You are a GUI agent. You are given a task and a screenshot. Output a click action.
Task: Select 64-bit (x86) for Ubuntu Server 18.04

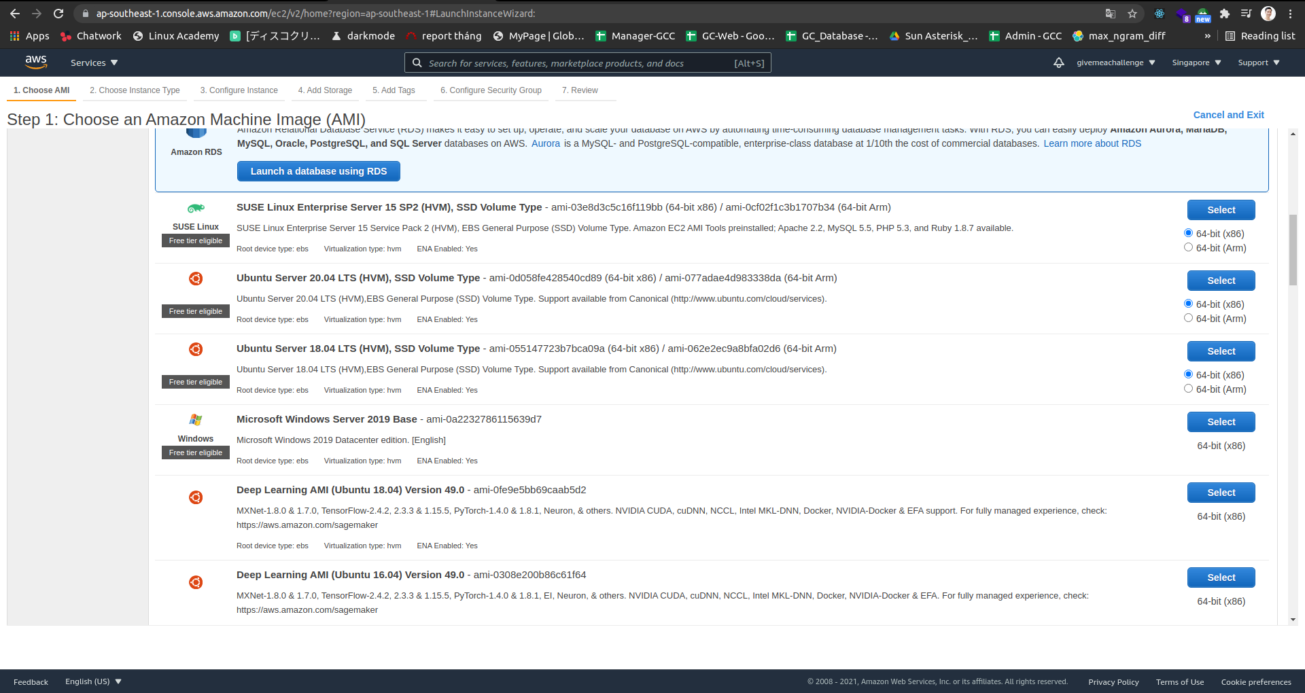tap(1189, 374)
